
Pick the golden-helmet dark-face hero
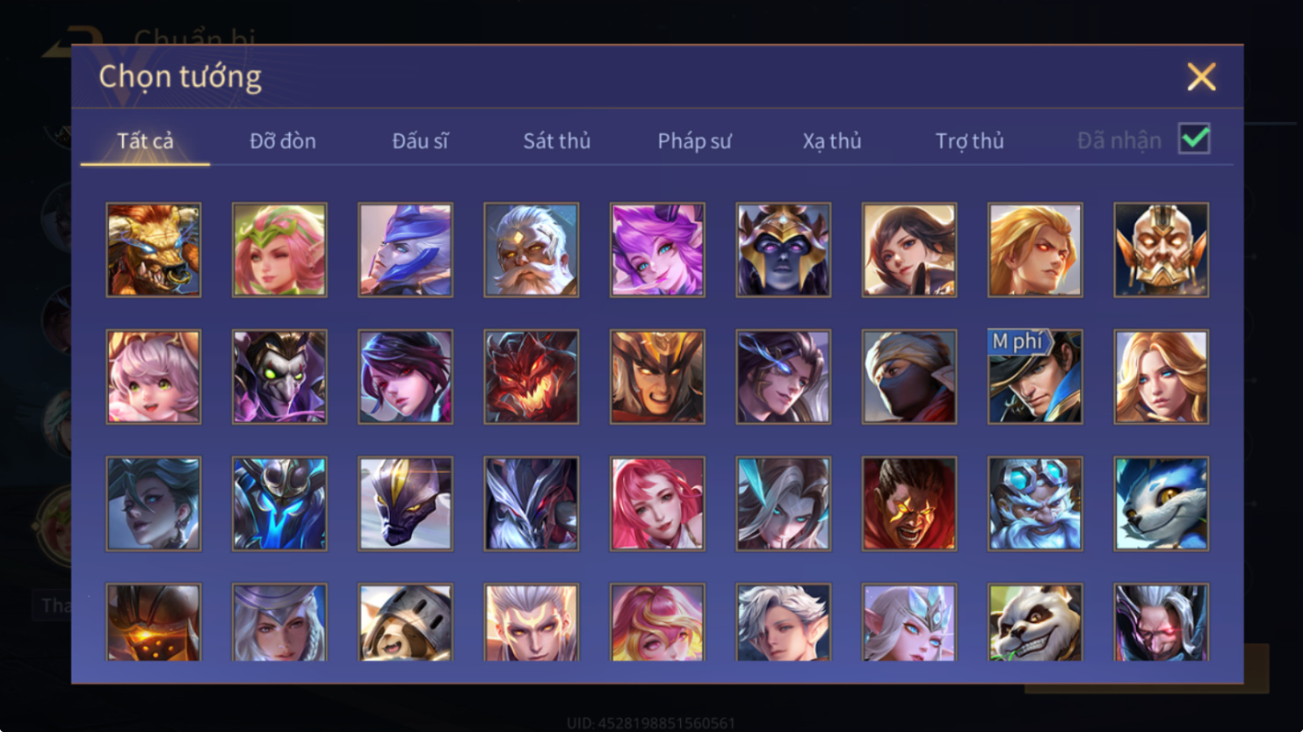784,250
